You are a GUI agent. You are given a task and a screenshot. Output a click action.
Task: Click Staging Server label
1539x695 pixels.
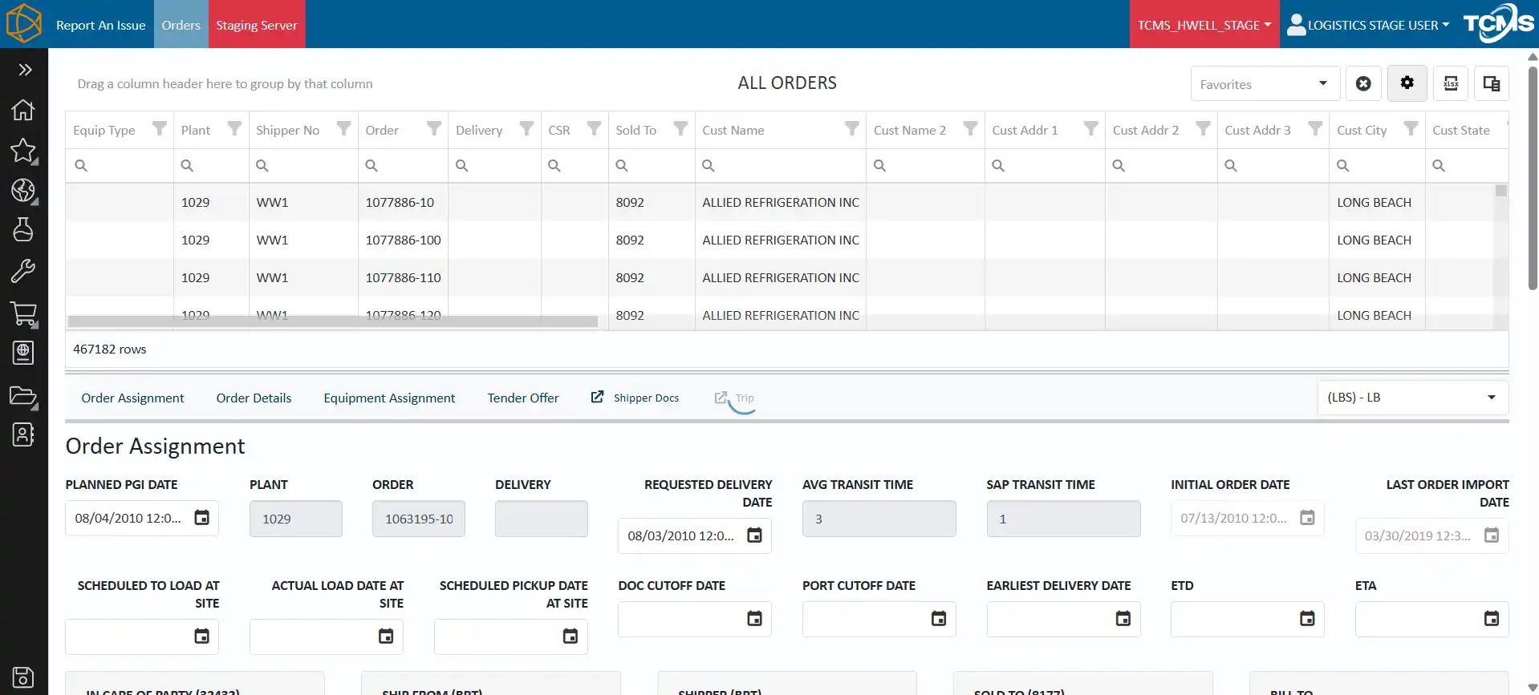[x=257, y=25]
